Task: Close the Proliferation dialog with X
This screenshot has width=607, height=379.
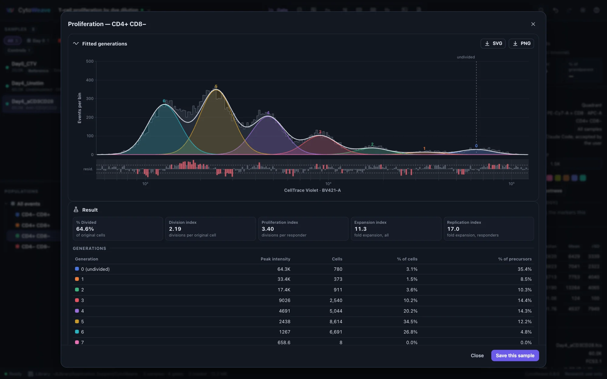Action: (x=533, y=24)
